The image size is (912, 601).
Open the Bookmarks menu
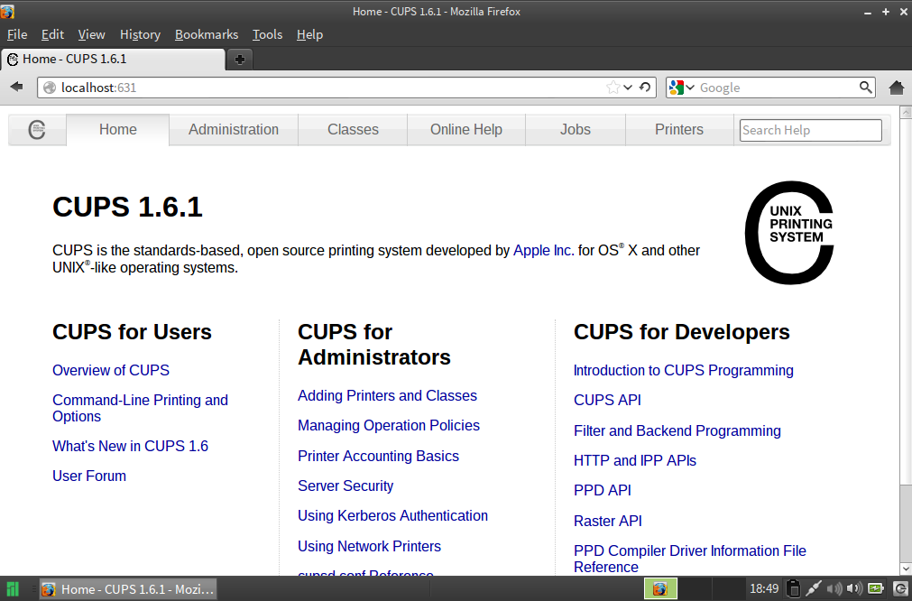[x=207, y=34]
